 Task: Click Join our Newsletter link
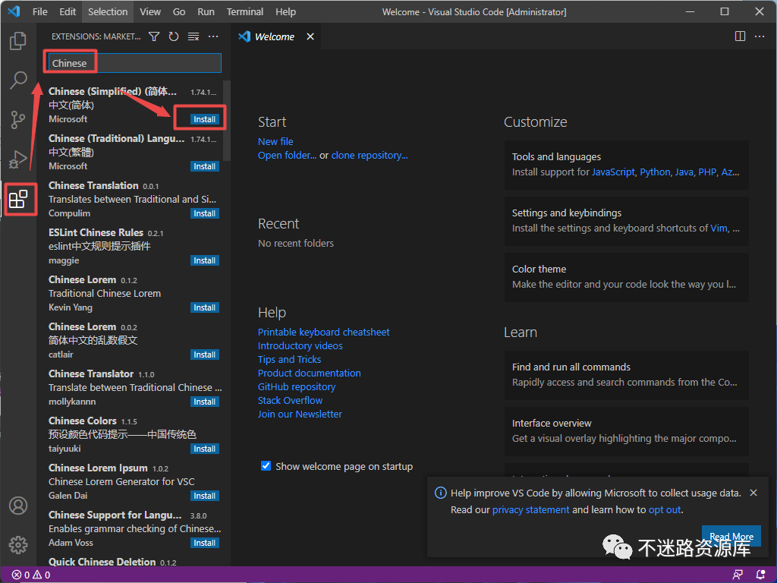point(300,414)
